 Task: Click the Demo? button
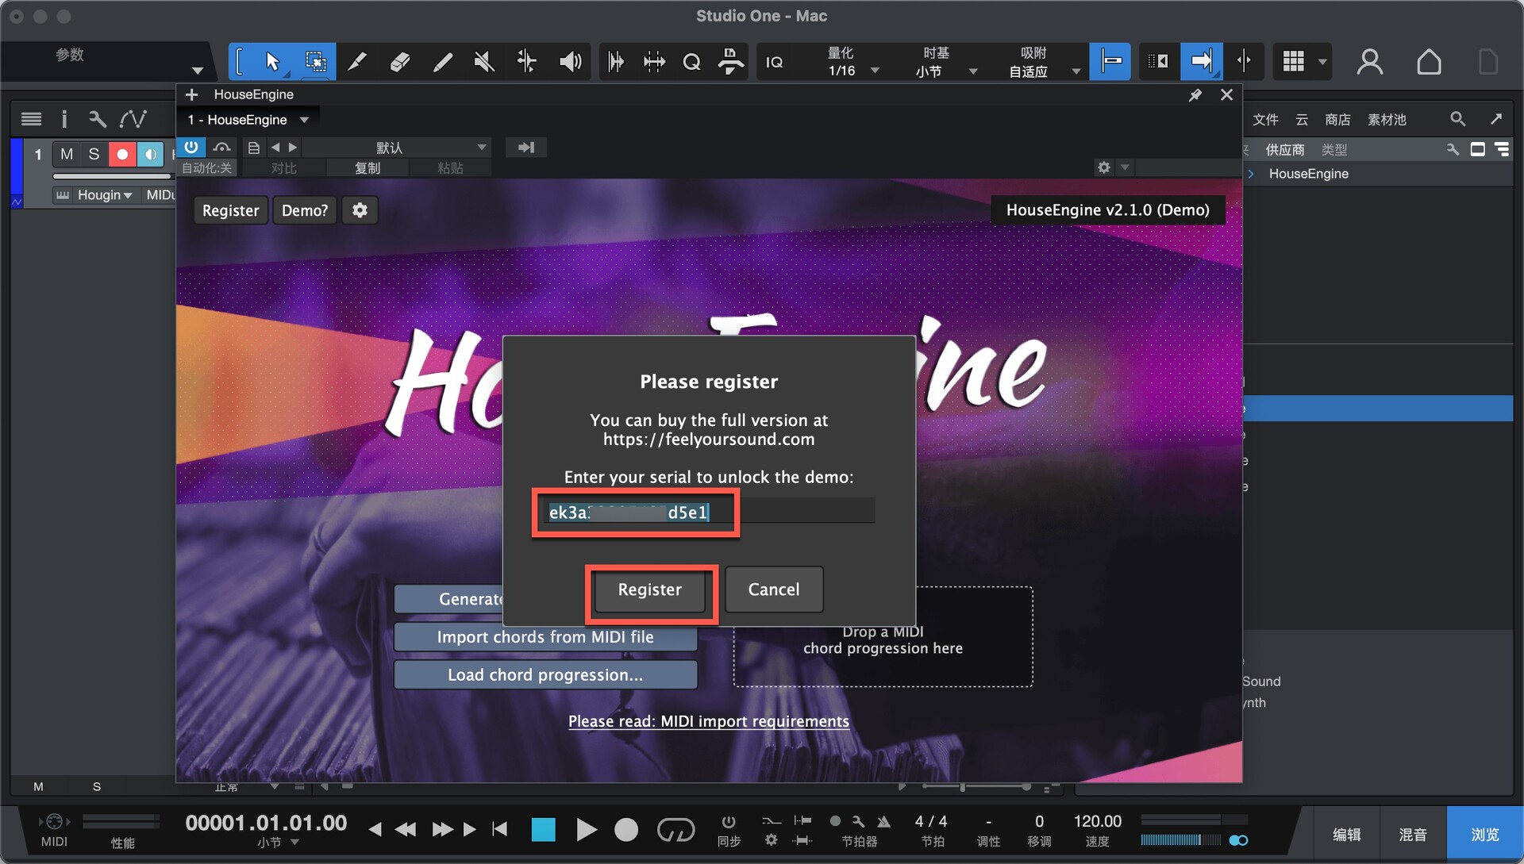coord(305,210)
